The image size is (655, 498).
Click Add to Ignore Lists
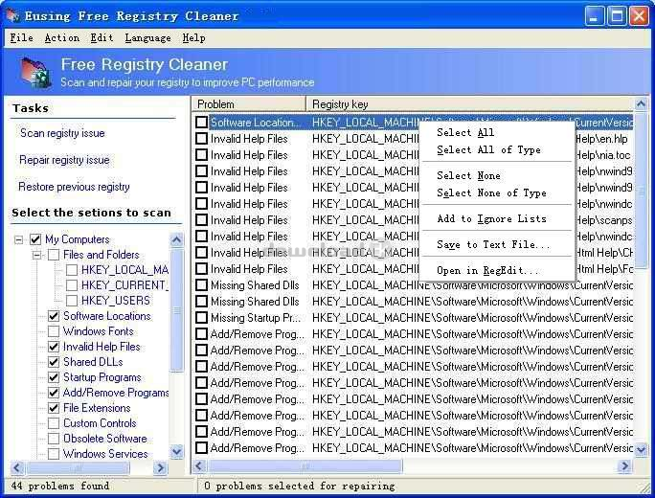491,218
